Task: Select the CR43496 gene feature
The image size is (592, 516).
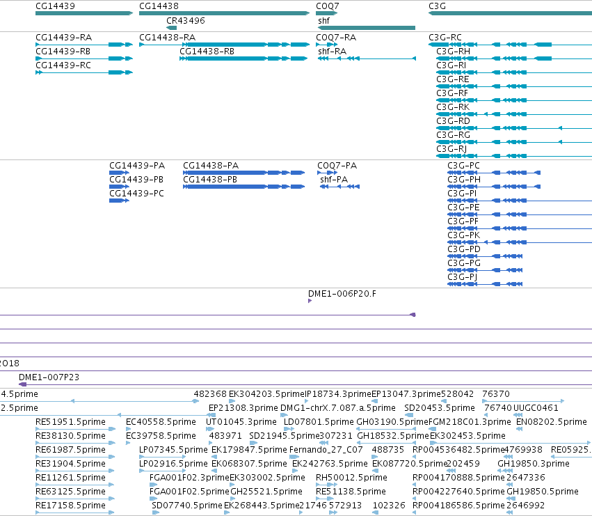Action: tap(186, 20)
